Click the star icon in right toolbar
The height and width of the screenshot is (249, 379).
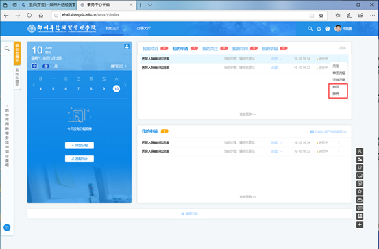pos(360,192)
